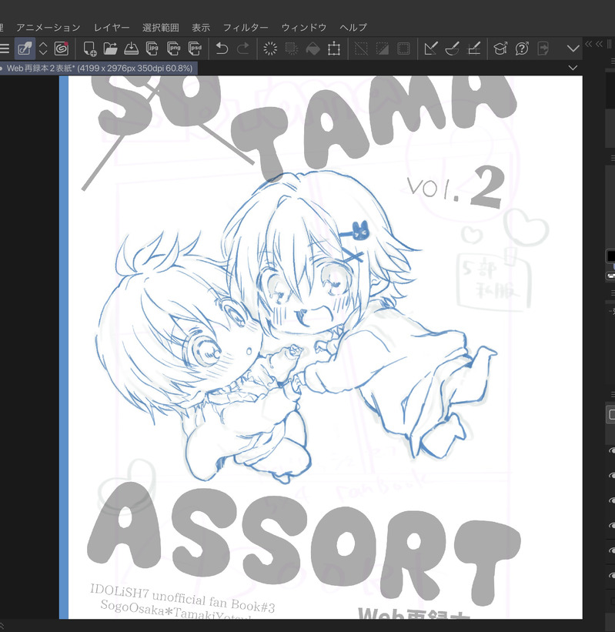Click the greyed-out document export arrow icon
The height and width of the screenshot is (632, 615).
click(543, 48)
